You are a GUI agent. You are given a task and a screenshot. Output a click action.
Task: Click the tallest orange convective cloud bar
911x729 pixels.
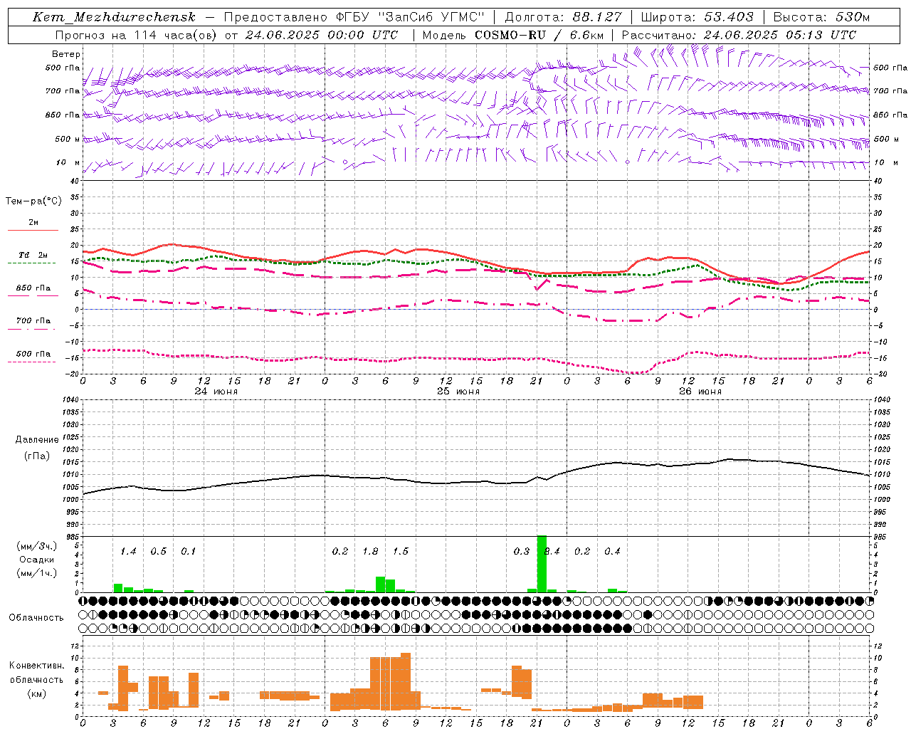point(406,681)
